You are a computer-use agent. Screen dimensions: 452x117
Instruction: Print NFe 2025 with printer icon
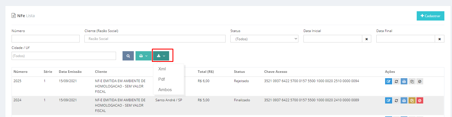tap(404, 81)
